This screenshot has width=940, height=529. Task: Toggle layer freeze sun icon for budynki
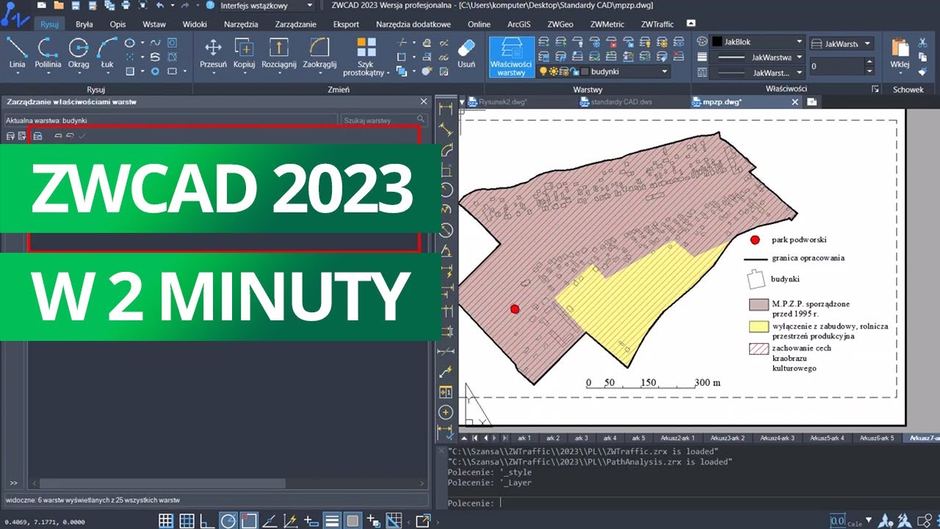tap(554, 71)
